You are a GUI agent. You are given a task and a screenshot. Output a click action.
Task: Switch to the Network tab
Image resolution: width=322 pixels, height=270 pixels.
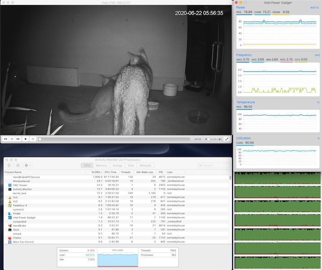145,166
